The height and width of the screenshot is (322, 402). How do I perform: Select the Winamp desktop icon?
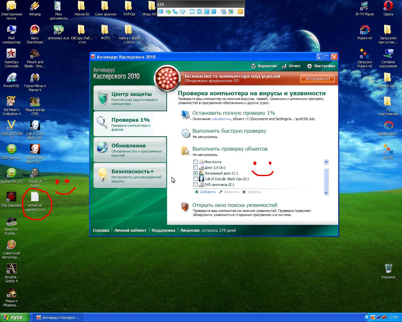tap(35, 8)
